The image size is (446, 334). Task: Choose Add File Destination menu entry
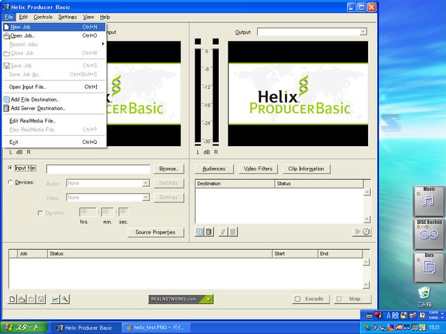pyautogui.click(x=54, y=100)
